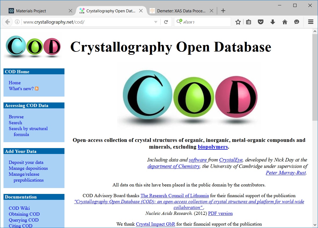Image resolution: width=318 pixels, height=228 pixels.
Task: Click the smiley feedback icon
Action: (x=297, y=22)
